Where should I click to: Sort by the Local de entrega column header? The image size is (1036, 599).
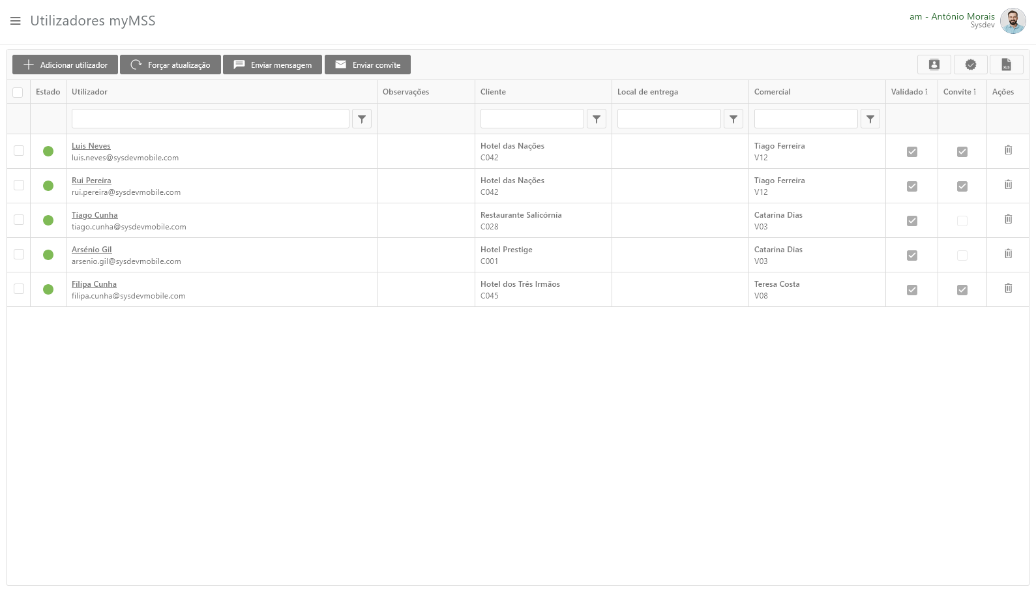647,92
